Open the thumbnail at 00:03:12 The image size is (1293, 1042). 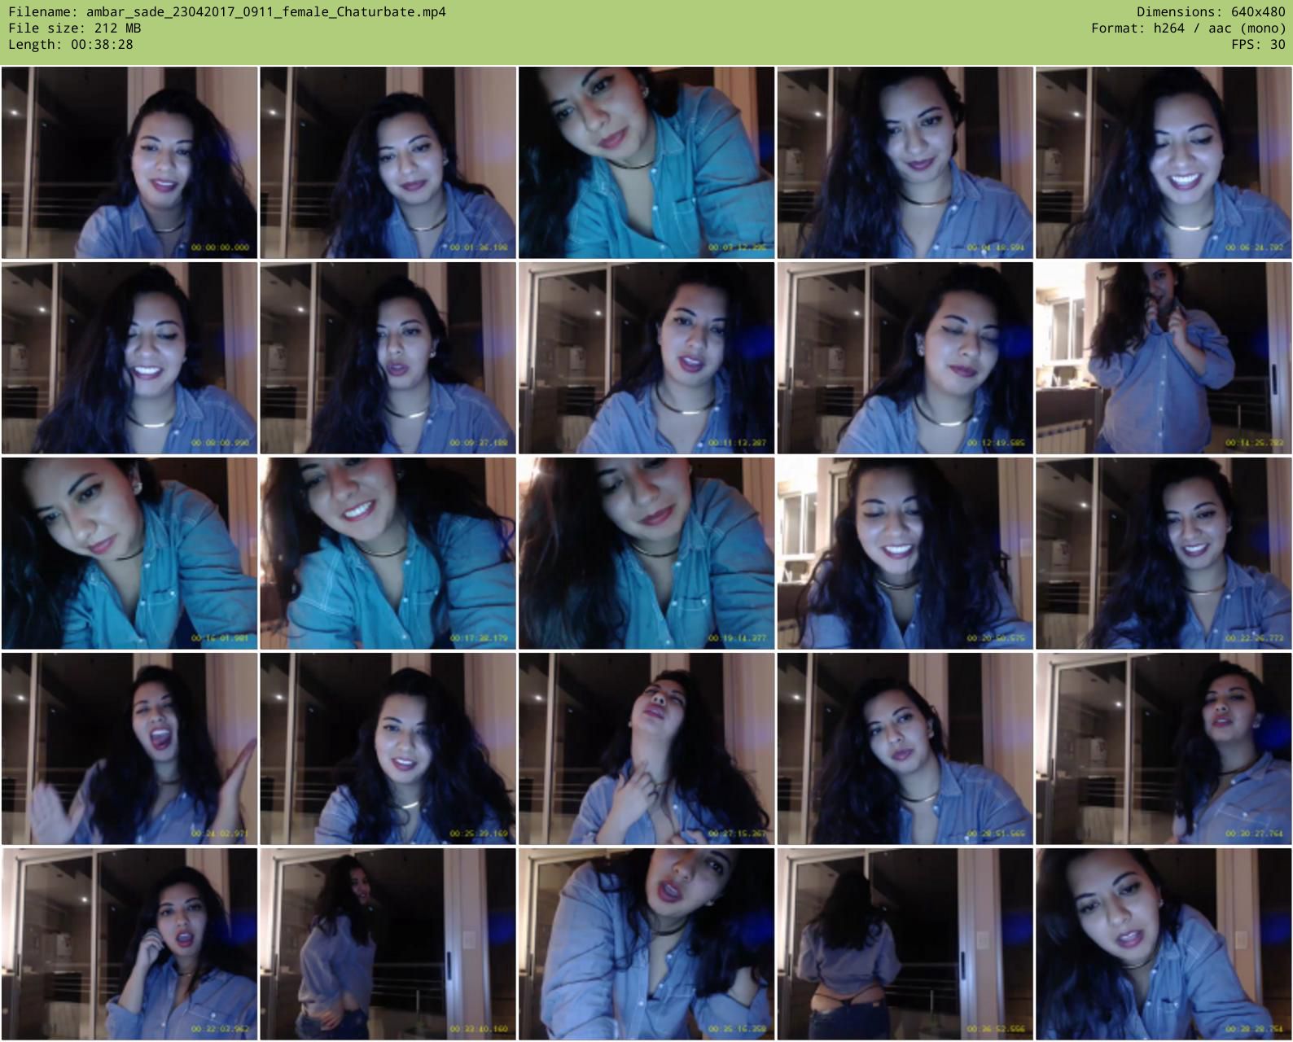click(646, 163)
